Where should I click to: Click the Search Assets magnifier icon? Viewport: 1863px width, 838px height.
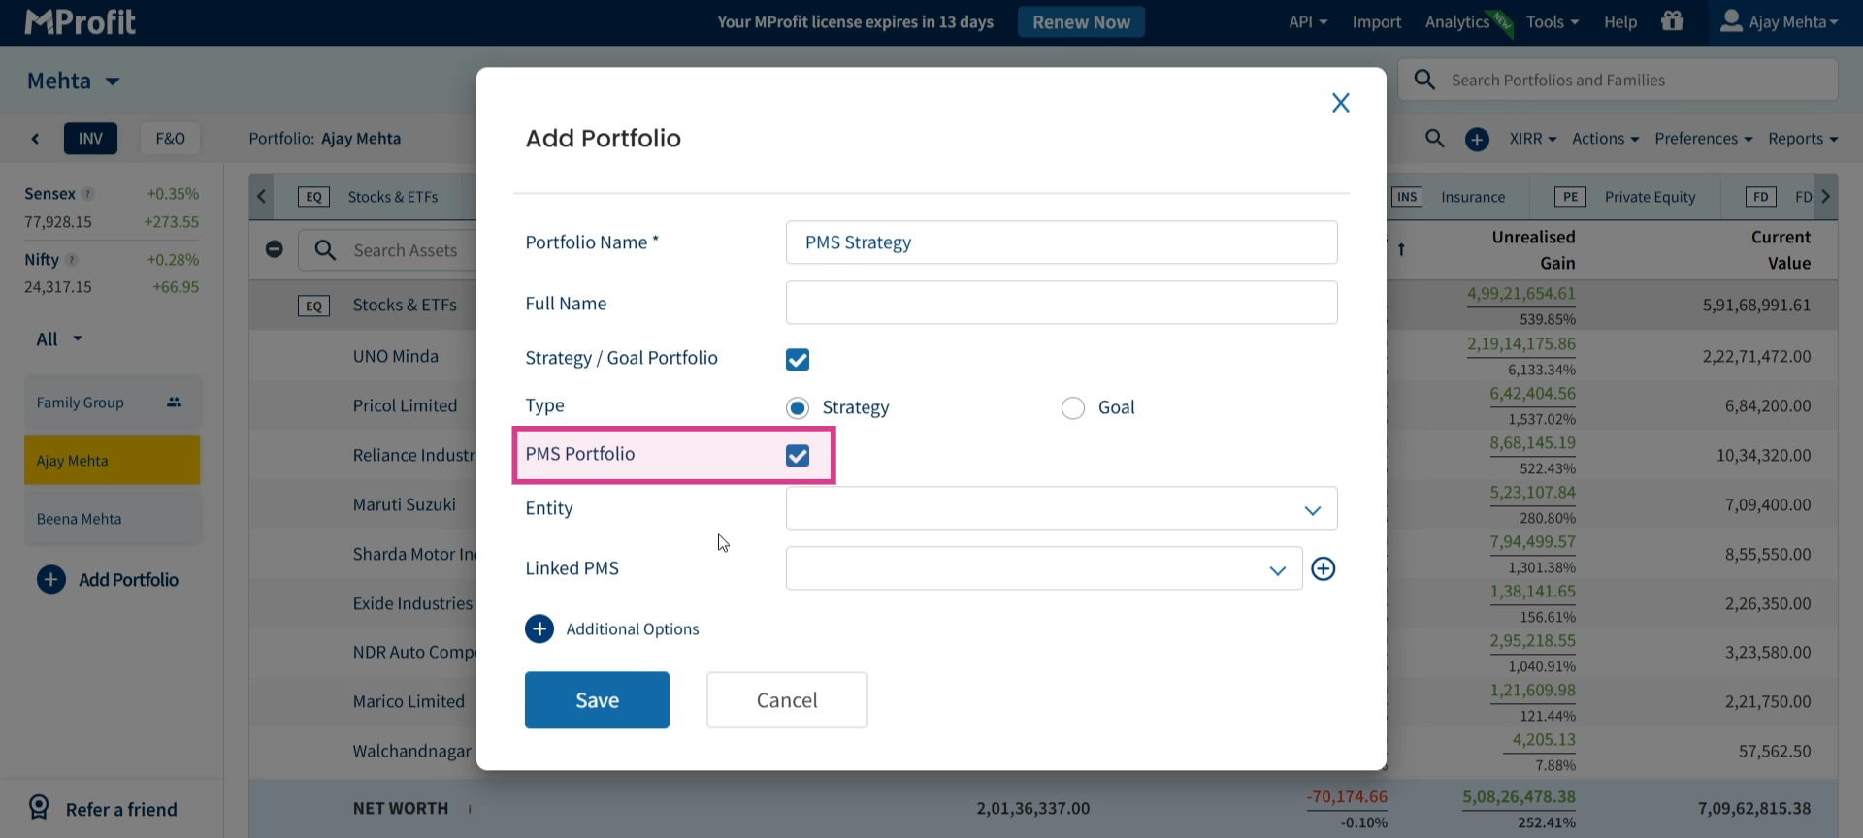tap(325, 250)
